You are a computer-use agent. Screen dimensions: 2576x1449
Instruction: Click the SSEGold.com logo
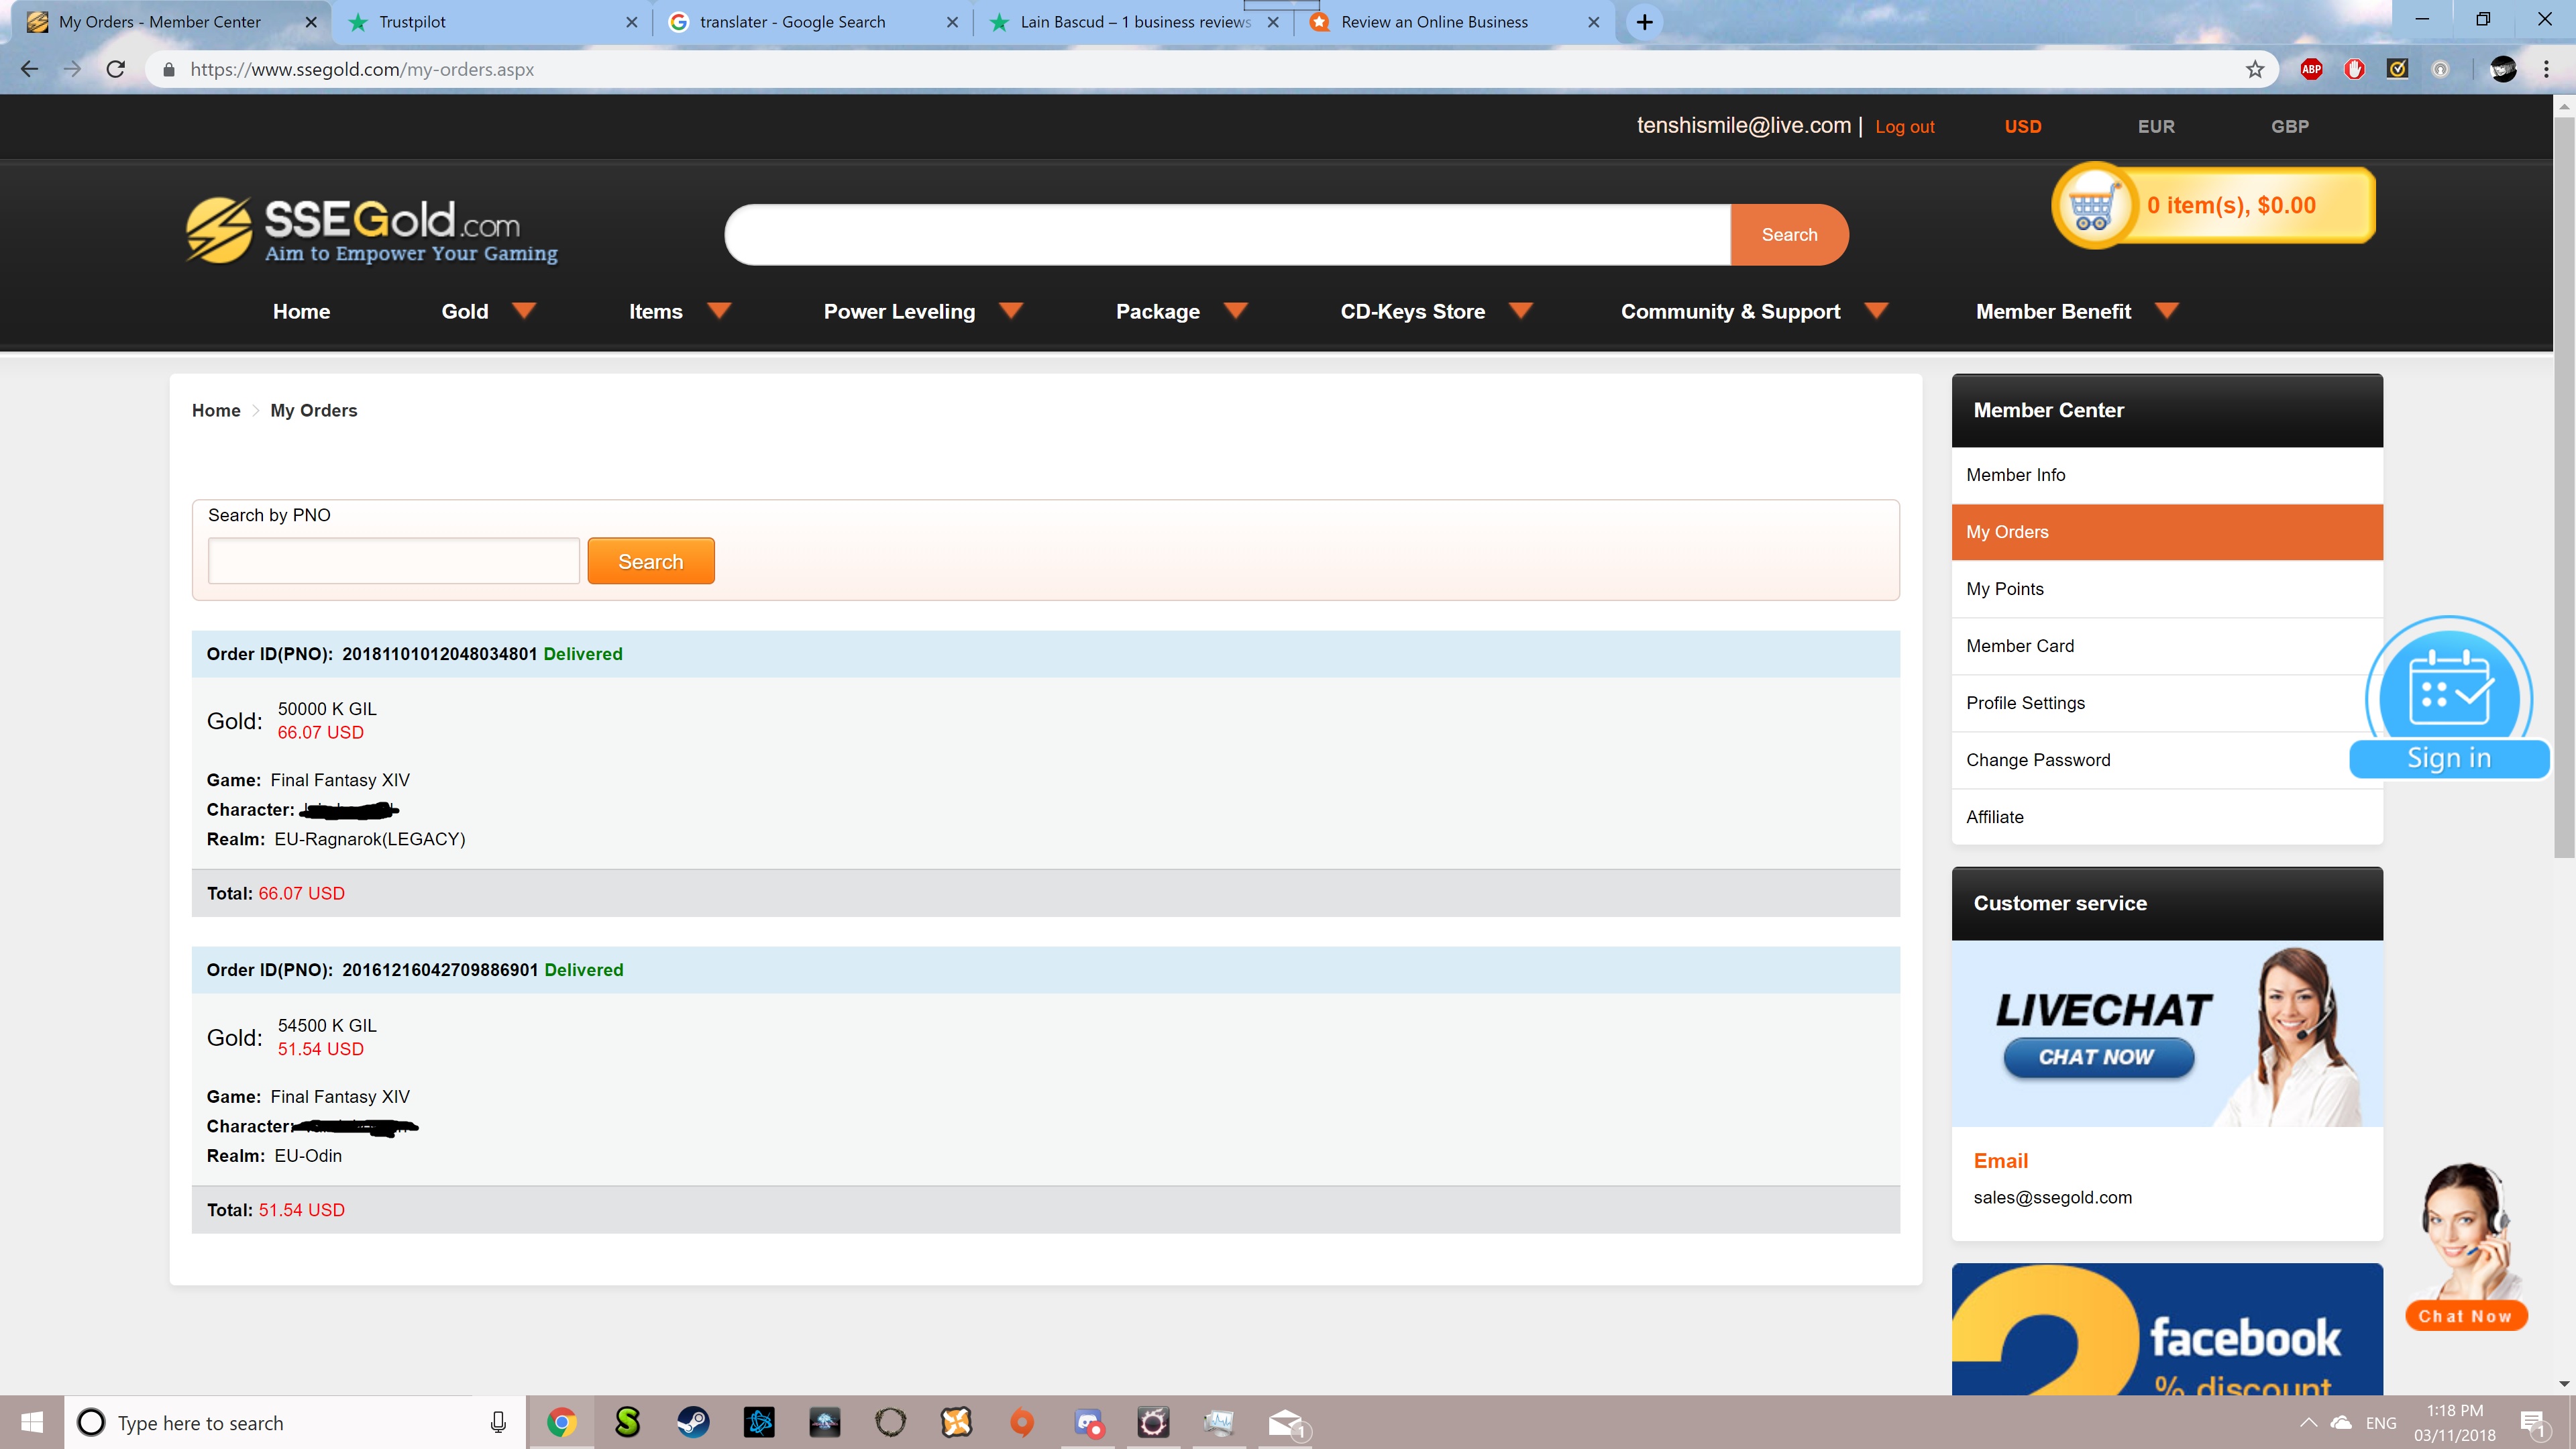[371, 231]
